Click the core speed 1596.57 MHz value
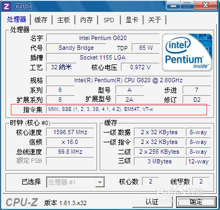 70,132
